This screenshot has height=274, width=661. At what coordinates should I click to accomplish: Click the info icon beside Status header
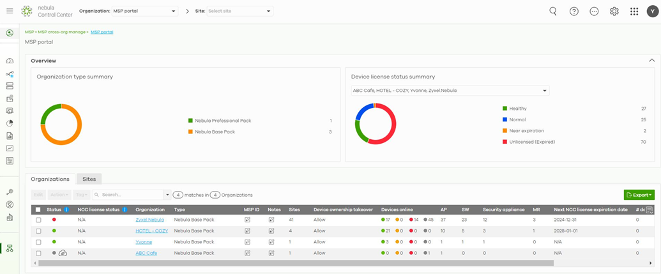[66, 209]
